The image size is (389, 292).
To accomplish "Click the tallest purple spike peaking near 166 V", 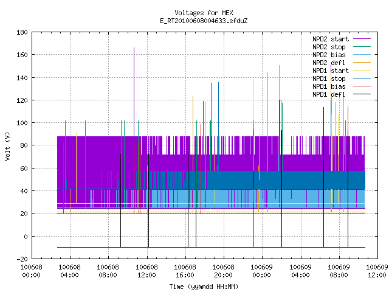I will [134, 92].
